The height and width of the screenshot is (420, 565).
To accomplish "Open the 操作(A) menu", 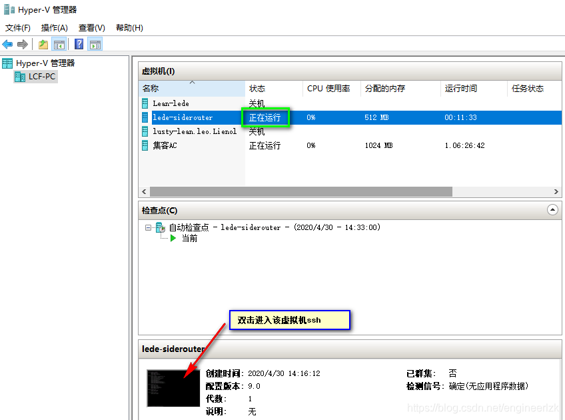I will [x=55, y=28].
